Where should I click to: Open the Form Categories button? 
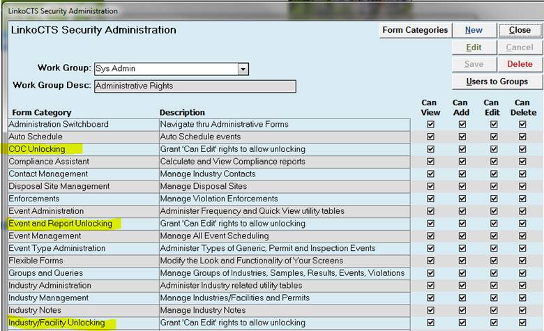(x=415, y=30)
